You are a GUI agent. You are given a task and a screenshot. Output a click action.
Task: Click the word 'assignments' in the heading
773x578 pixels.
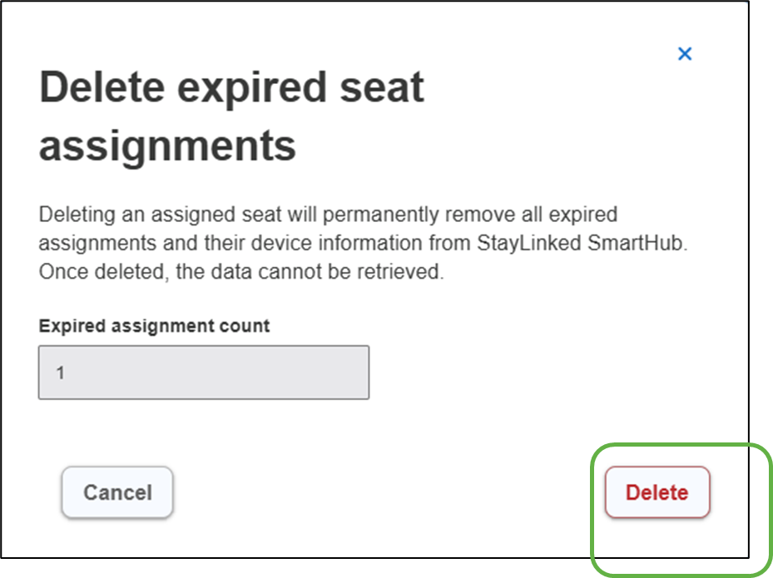(x=167, y=146)
